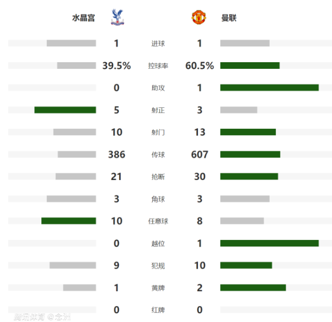Click Manchester United's green assists bar
Screen dimensions: 332x322
(269, 88)
